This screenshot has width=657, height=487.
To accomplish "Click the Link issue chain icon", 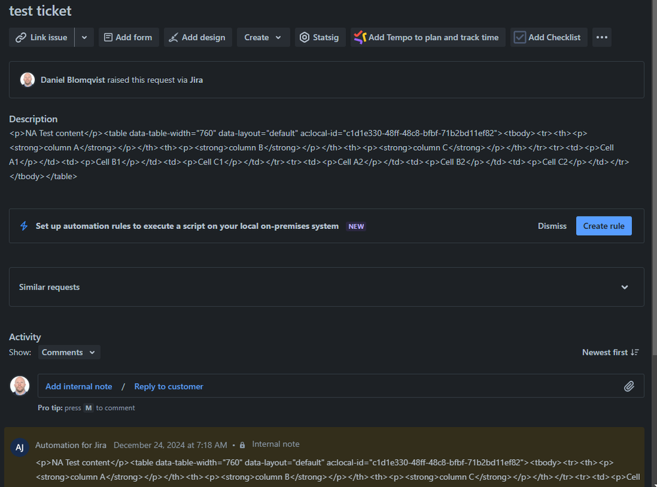I will tap(21, 37).
